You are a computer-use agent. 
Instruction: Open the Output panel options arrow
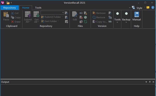(x=146, y=82)
